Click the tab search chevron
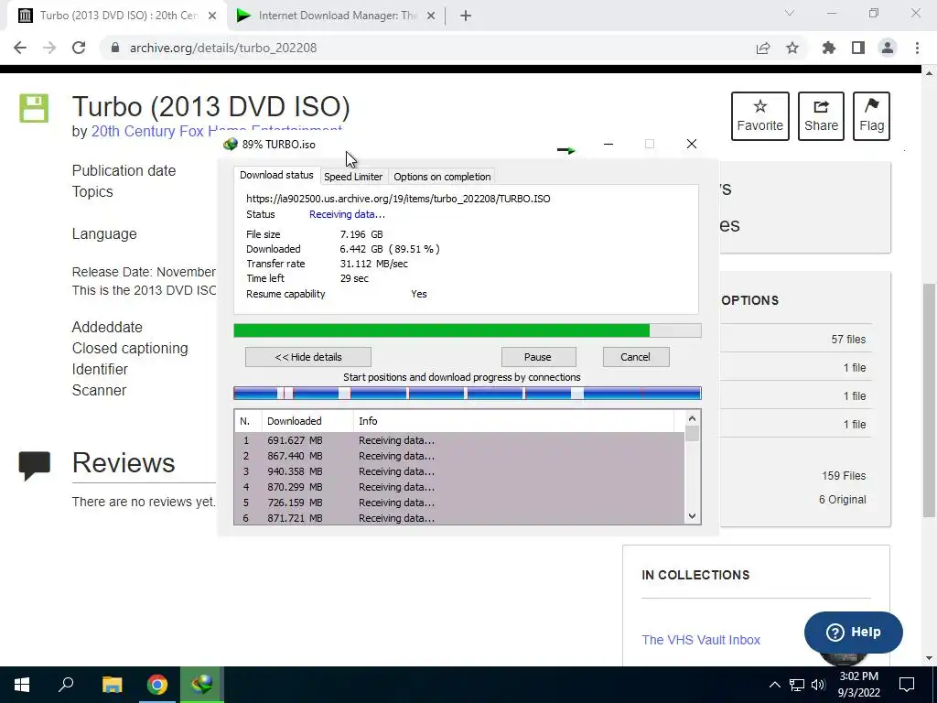 point(790,13)
